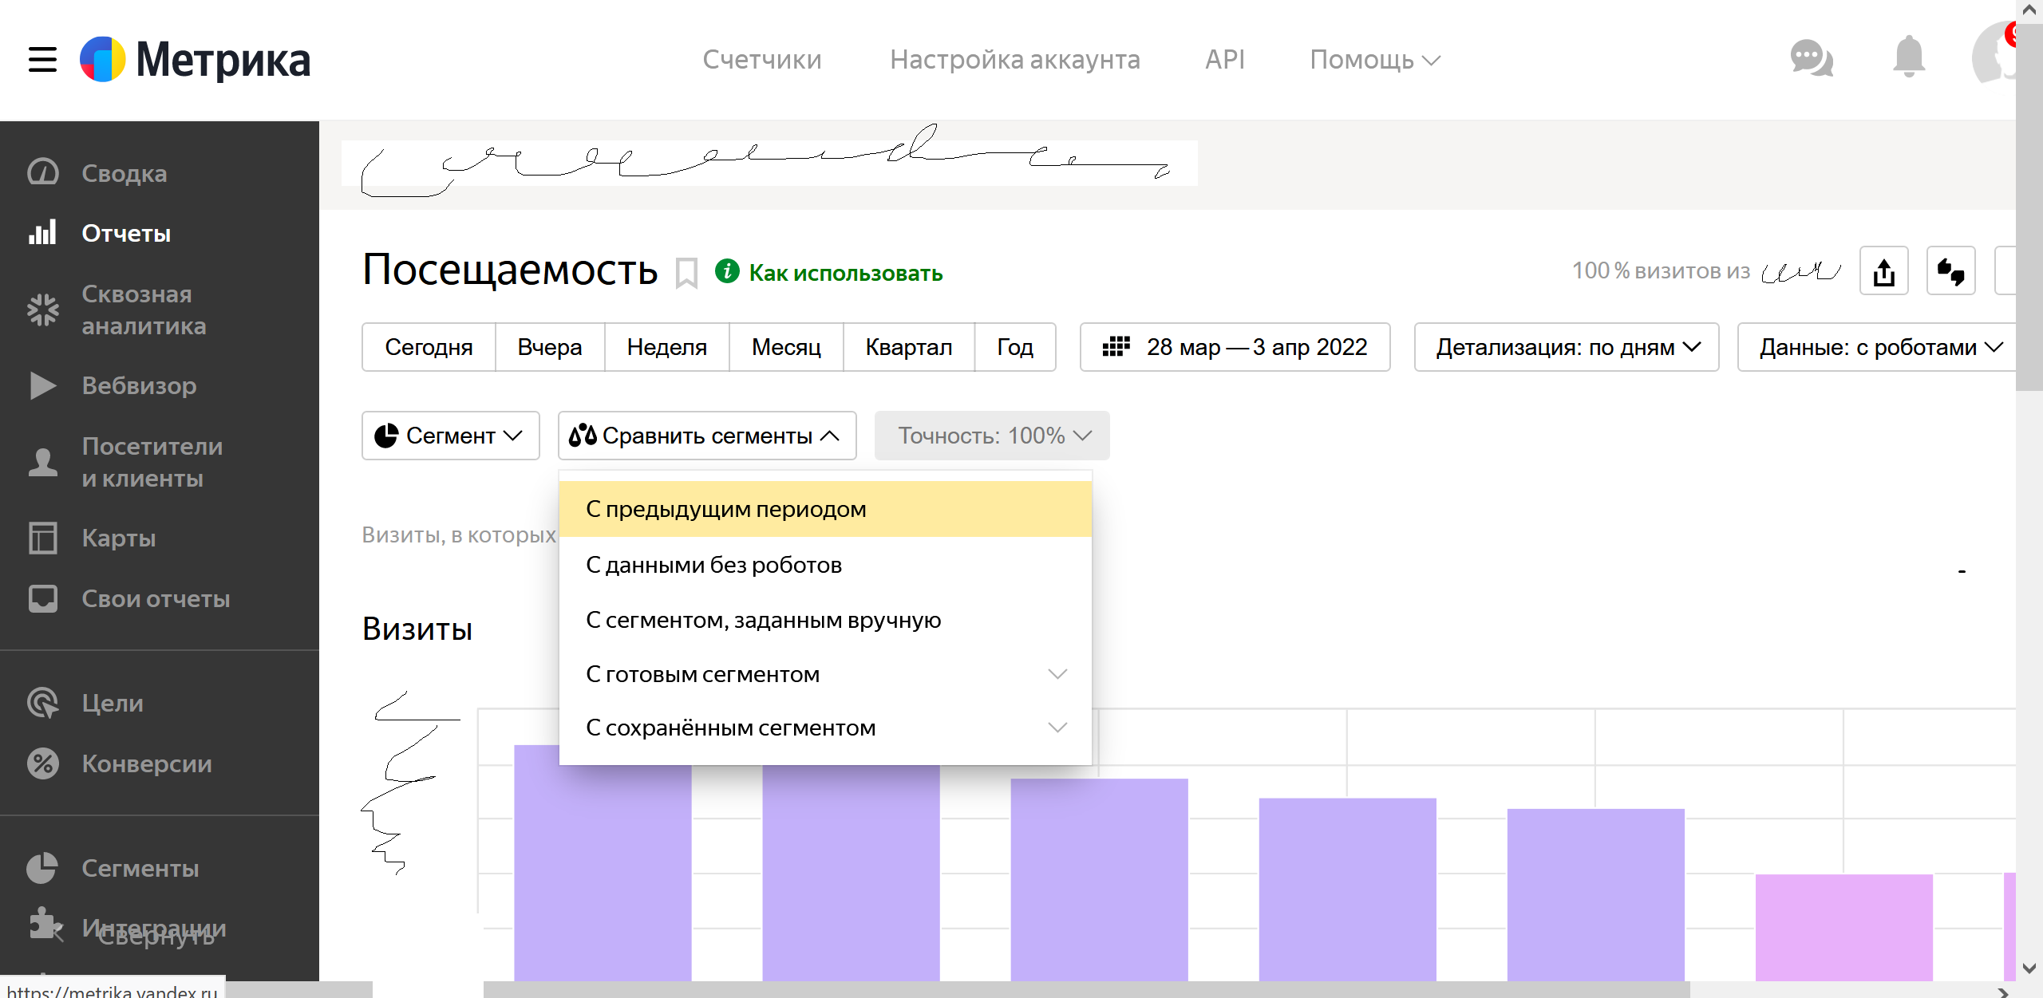Click the scrollbar down arrow
The width and height of the screenshot is (2043, 998).
click(2029, 968)
